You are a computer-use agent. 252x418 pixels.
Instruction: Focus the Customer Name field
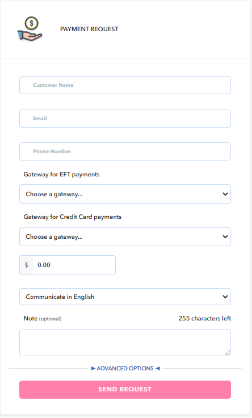coord(125,85)
